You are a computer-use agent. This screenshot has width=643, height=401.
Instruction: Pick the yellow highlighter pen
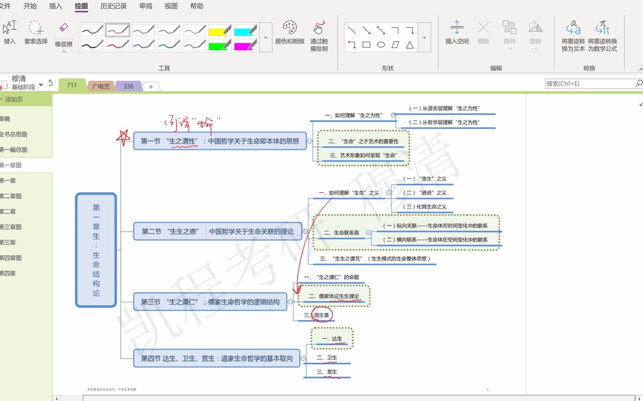point(220,30)
